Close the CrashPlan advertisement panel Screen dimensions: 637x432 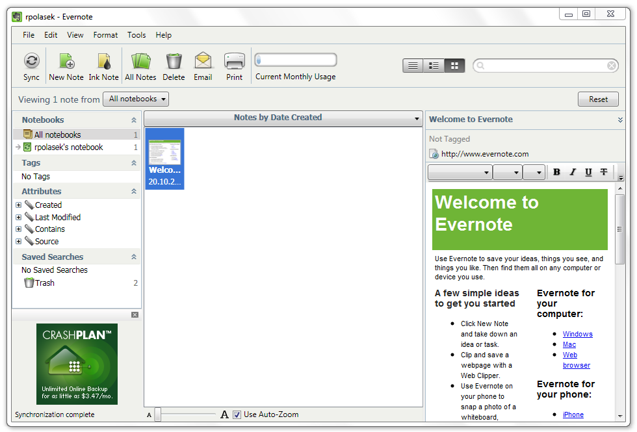click(135, 314)
